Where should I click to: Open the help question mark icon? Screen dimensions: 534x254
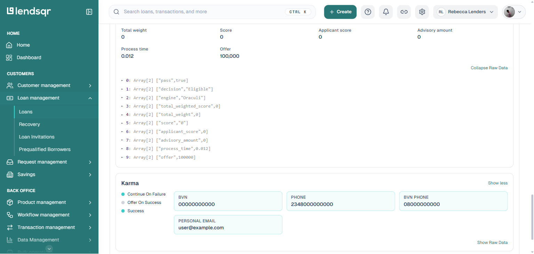(x=368, y=12)
